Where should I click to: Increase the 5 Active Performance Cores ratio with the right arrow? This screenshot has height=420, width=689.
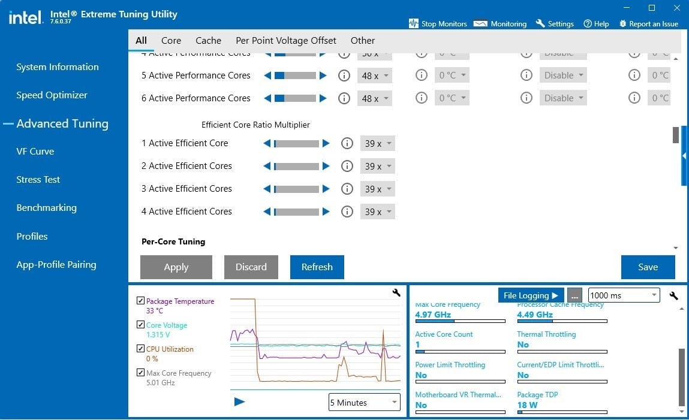[323, 75]
